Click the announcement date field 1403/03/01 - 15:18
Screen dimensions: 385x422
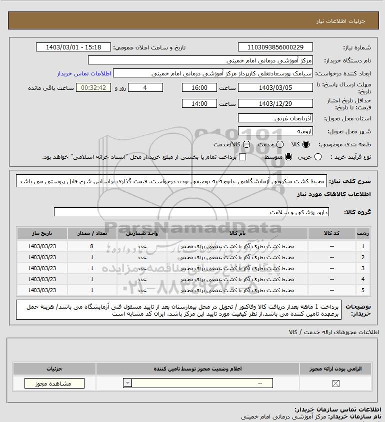[73, 47]
